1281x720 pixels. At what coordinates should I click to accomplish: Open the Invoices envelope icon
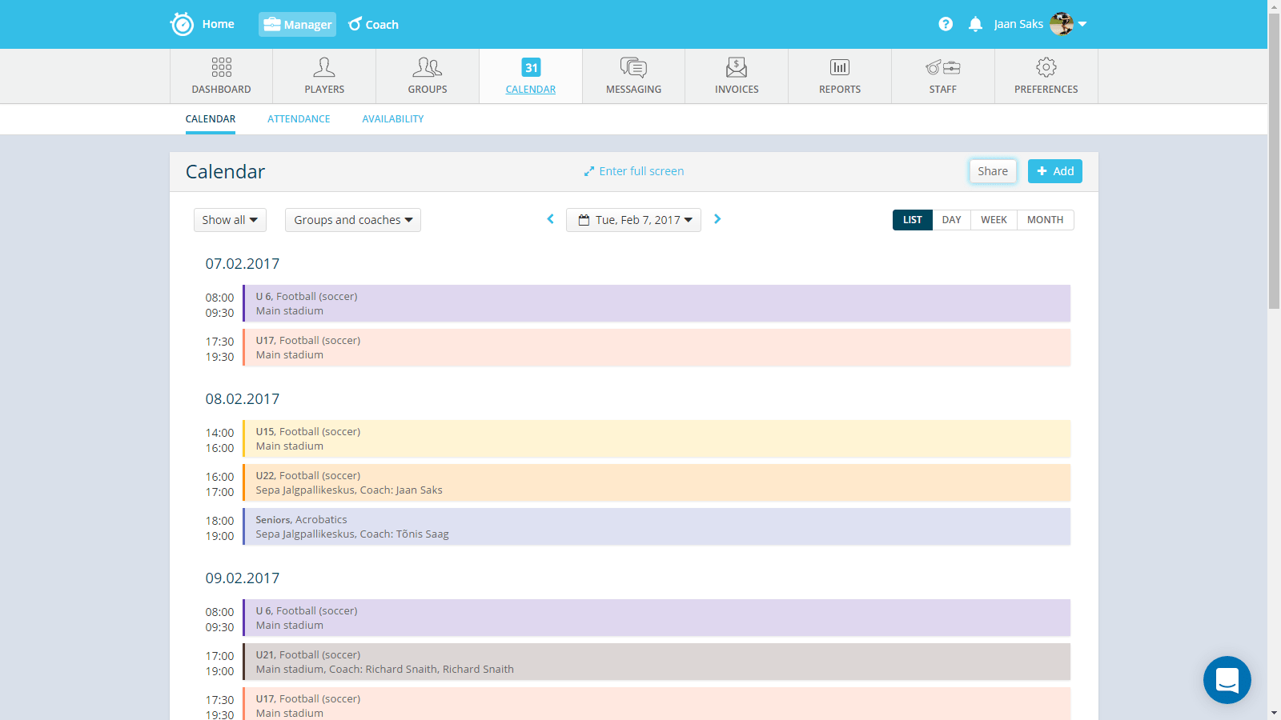737,67
